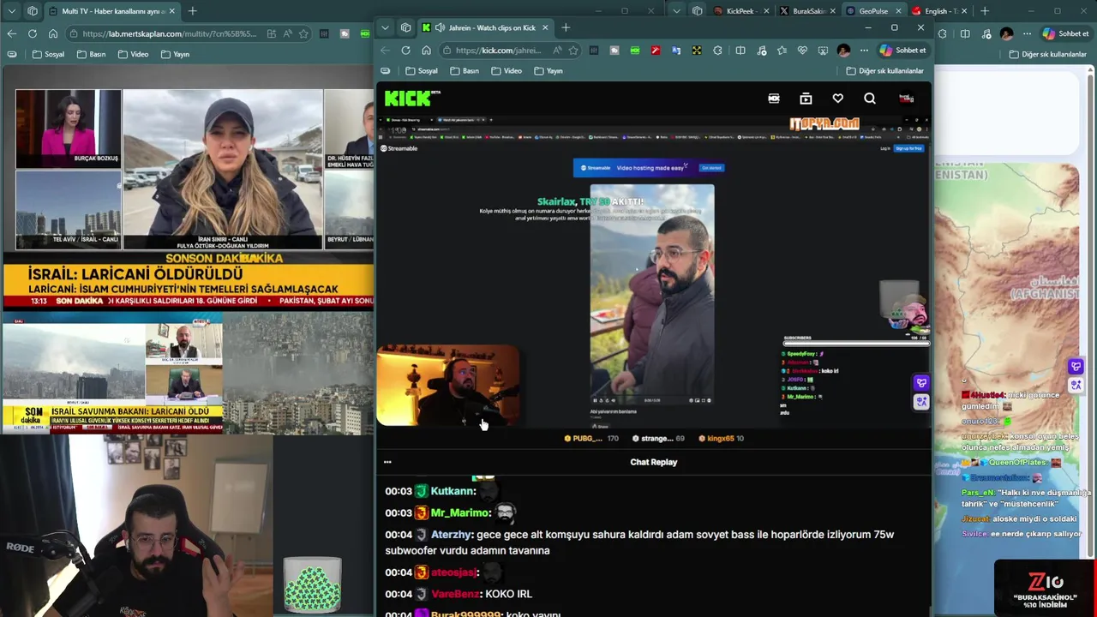Click the Chat Replay heading
The image size is (1097, 617).
(x=654, y=462)
